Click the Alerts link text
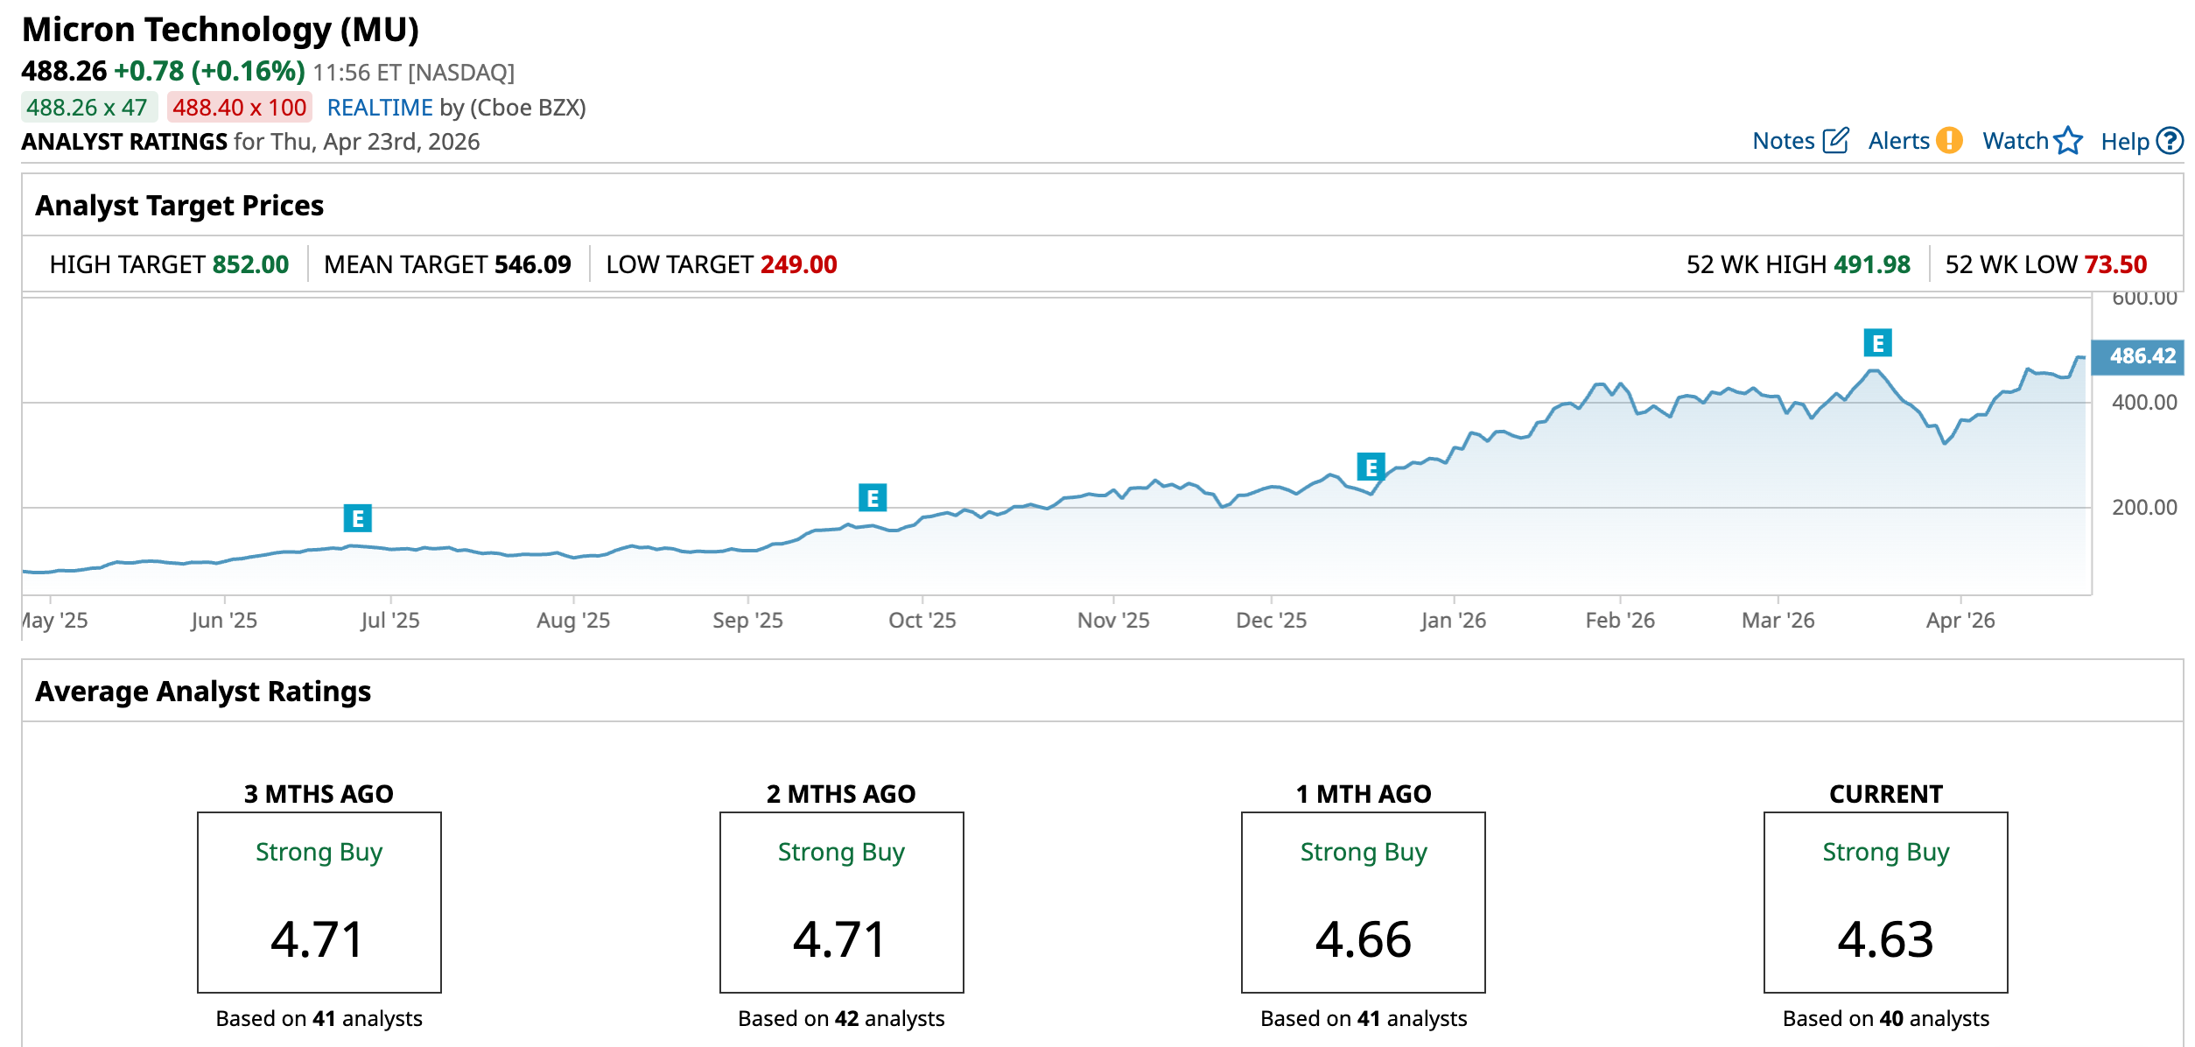 pos(1898,141)
